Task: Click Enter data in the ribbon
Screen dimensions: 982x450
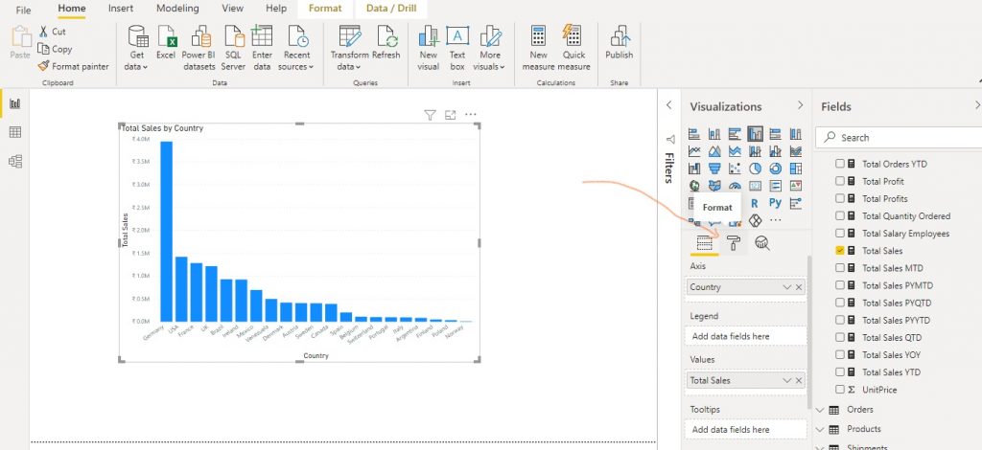Action: 262,48
